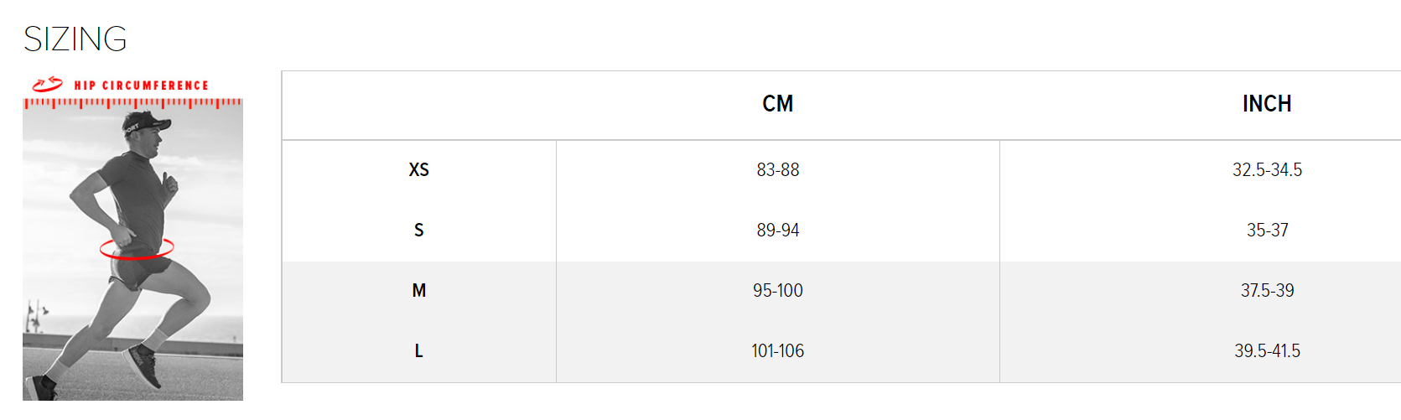1401x420 pixels.
Task: Select the L size row label
Action: click(x=418, y=351)
